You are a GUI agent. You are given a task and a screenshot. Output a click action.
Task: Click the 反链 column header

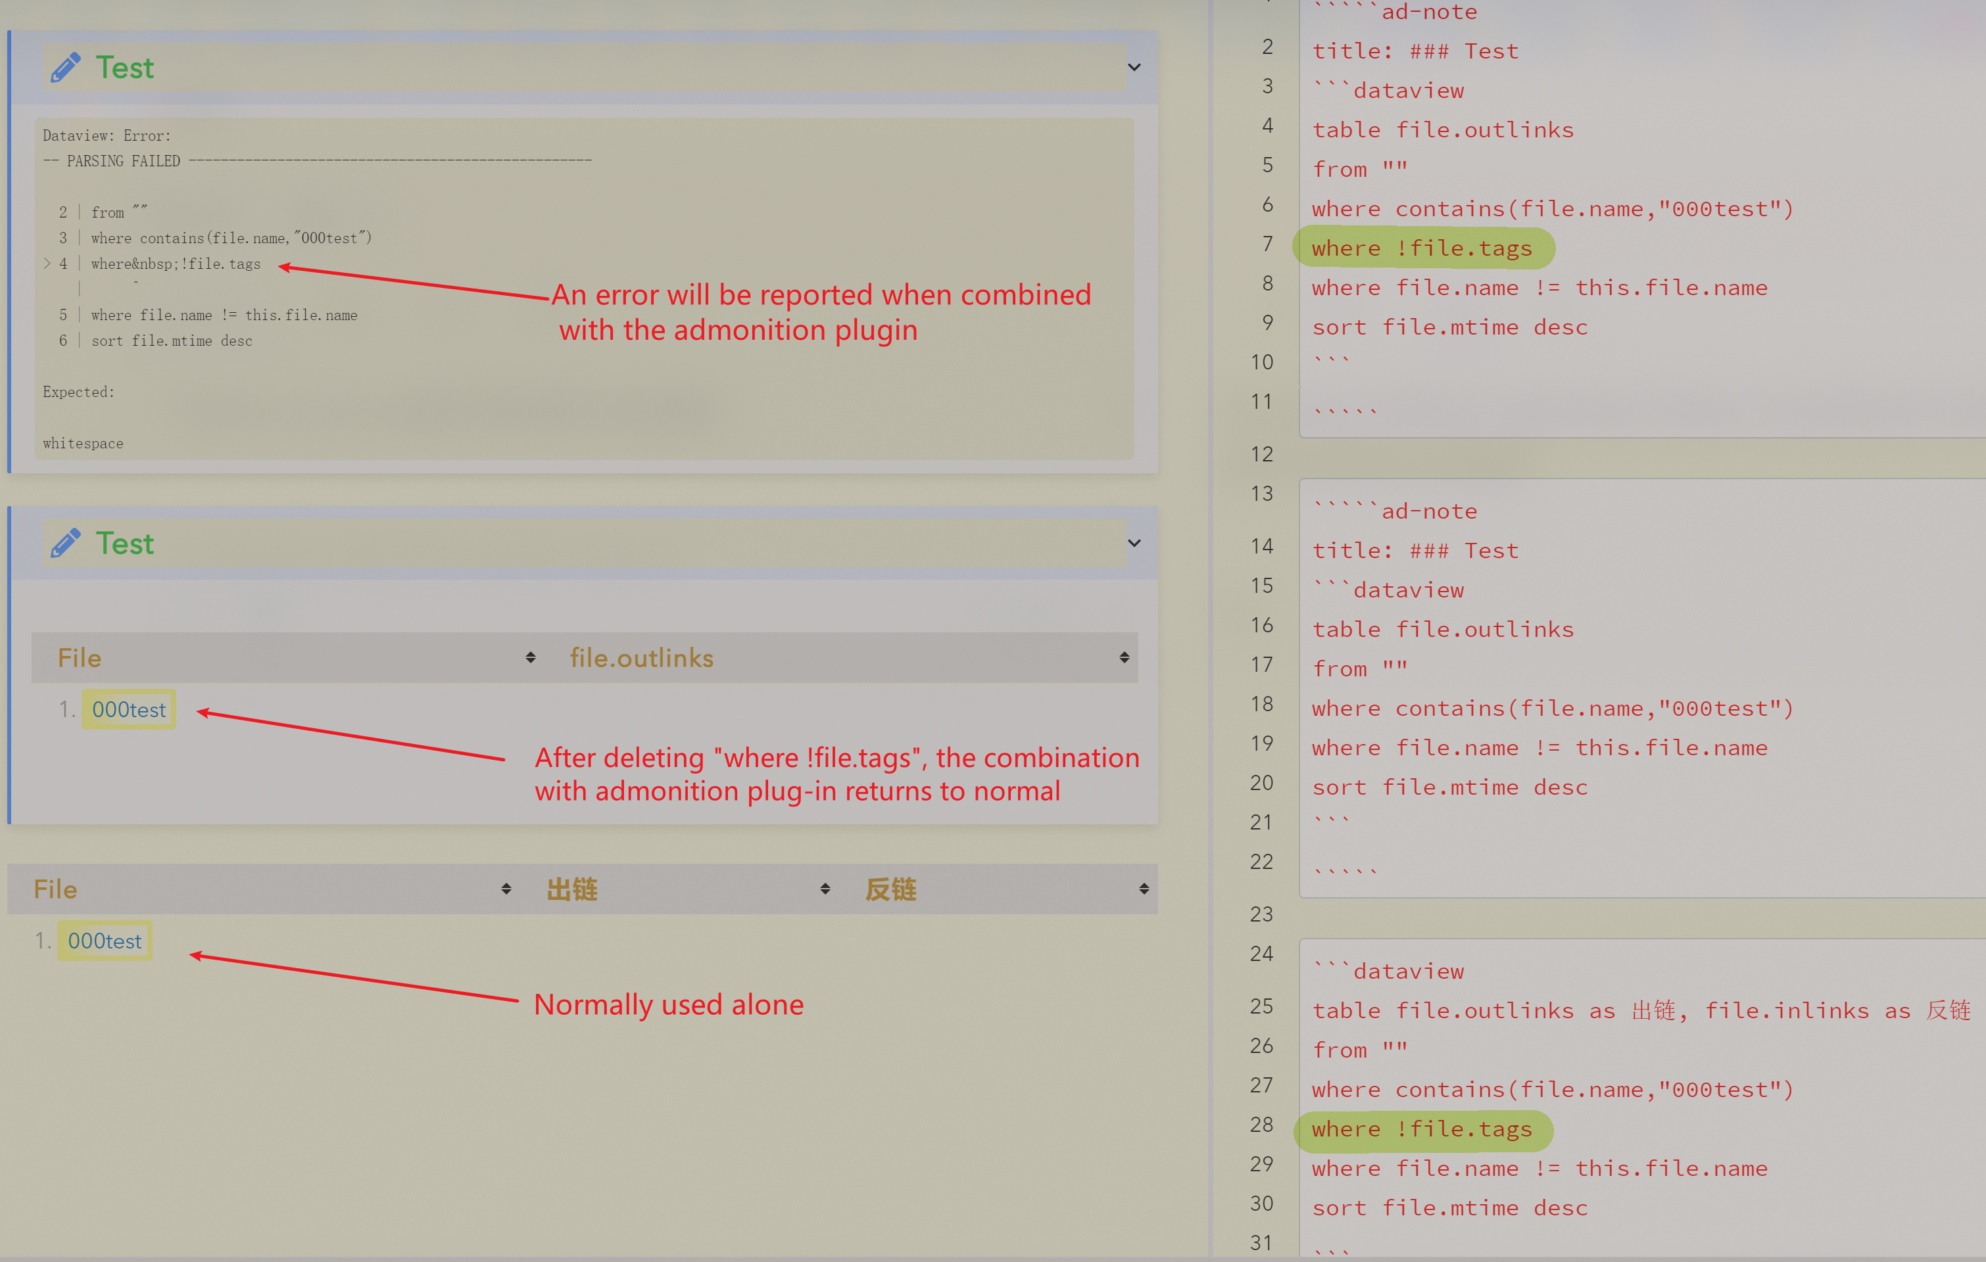(x=892, y=889)
